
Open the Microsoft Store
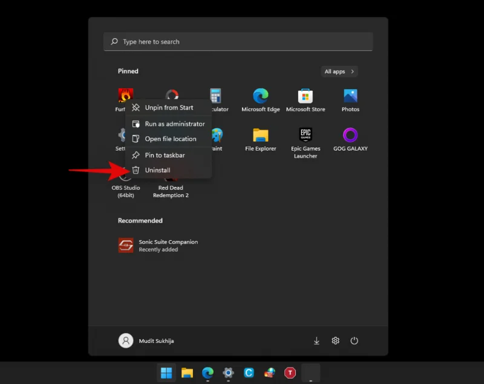click(305, 99)
